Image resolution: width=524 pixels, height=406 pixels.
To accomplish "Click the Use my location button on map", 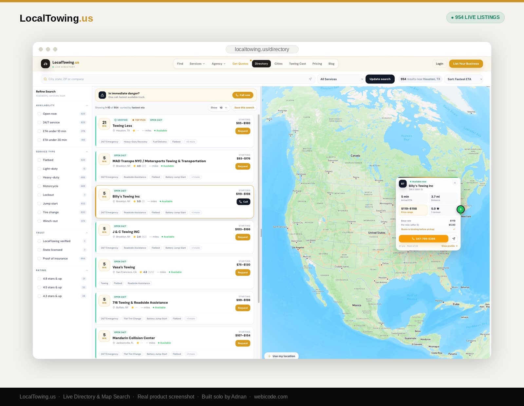I will click(282, 356).
